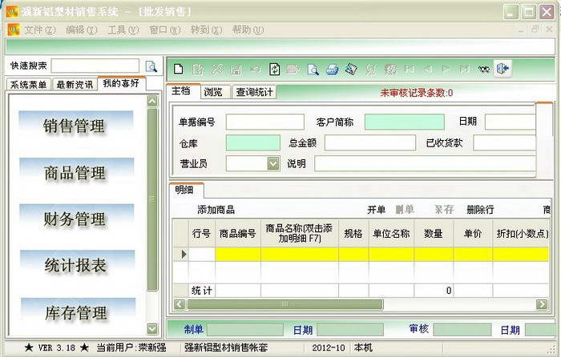Click the Previous record arrow icon

click(427, 69)
